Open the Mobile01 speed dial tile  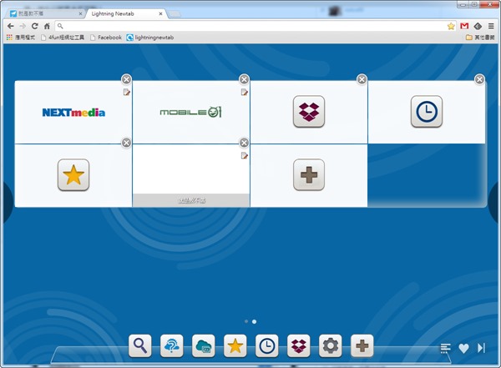[x=190, y=112]
